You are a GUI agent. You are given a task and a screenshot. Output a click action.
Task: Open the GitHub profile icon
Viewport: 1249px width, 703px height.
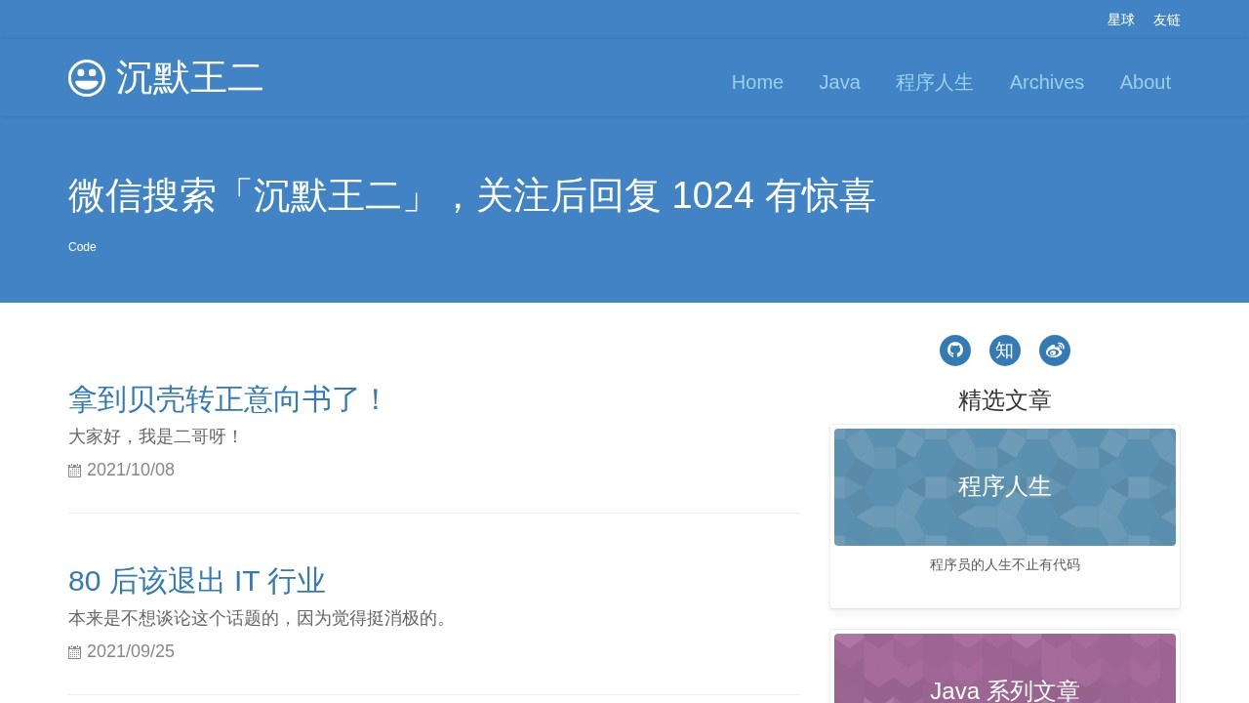(955, 351)
